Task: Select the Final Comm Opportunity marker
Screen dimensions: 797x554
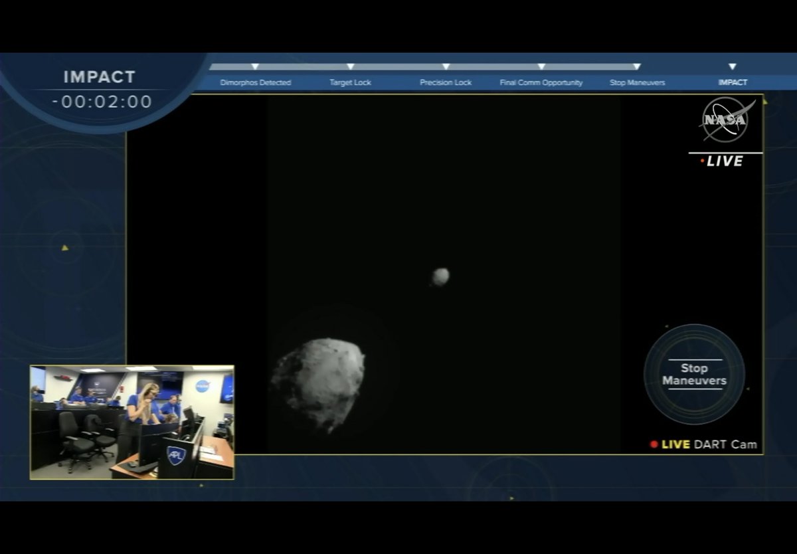Action: click(541, 66)
